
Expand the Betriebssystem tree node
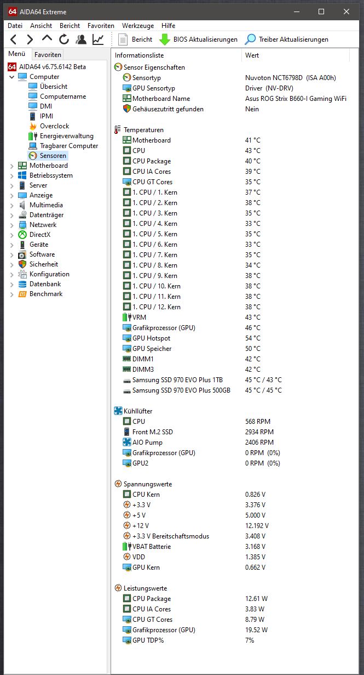(13, 175)
